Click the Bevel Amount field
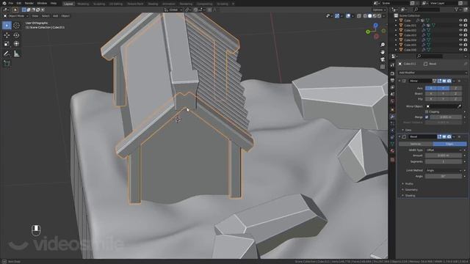The height and width of the screenshot is (264, 470). coord(444,155)
